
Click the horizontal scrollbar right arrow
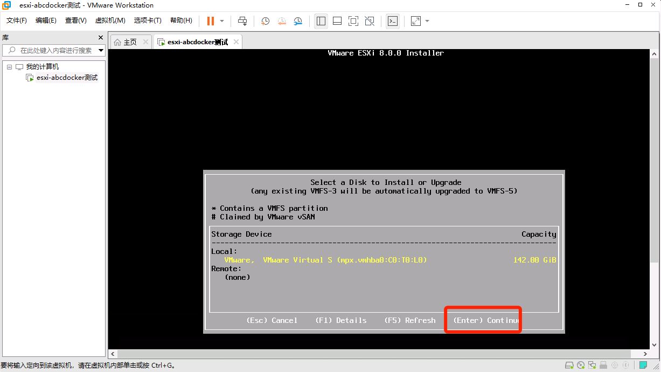pos(645,354)
